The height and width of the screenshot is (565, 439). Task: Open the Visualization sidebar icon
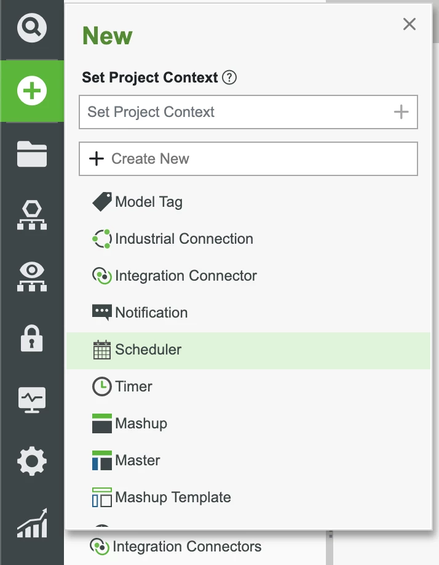[31, 276]
